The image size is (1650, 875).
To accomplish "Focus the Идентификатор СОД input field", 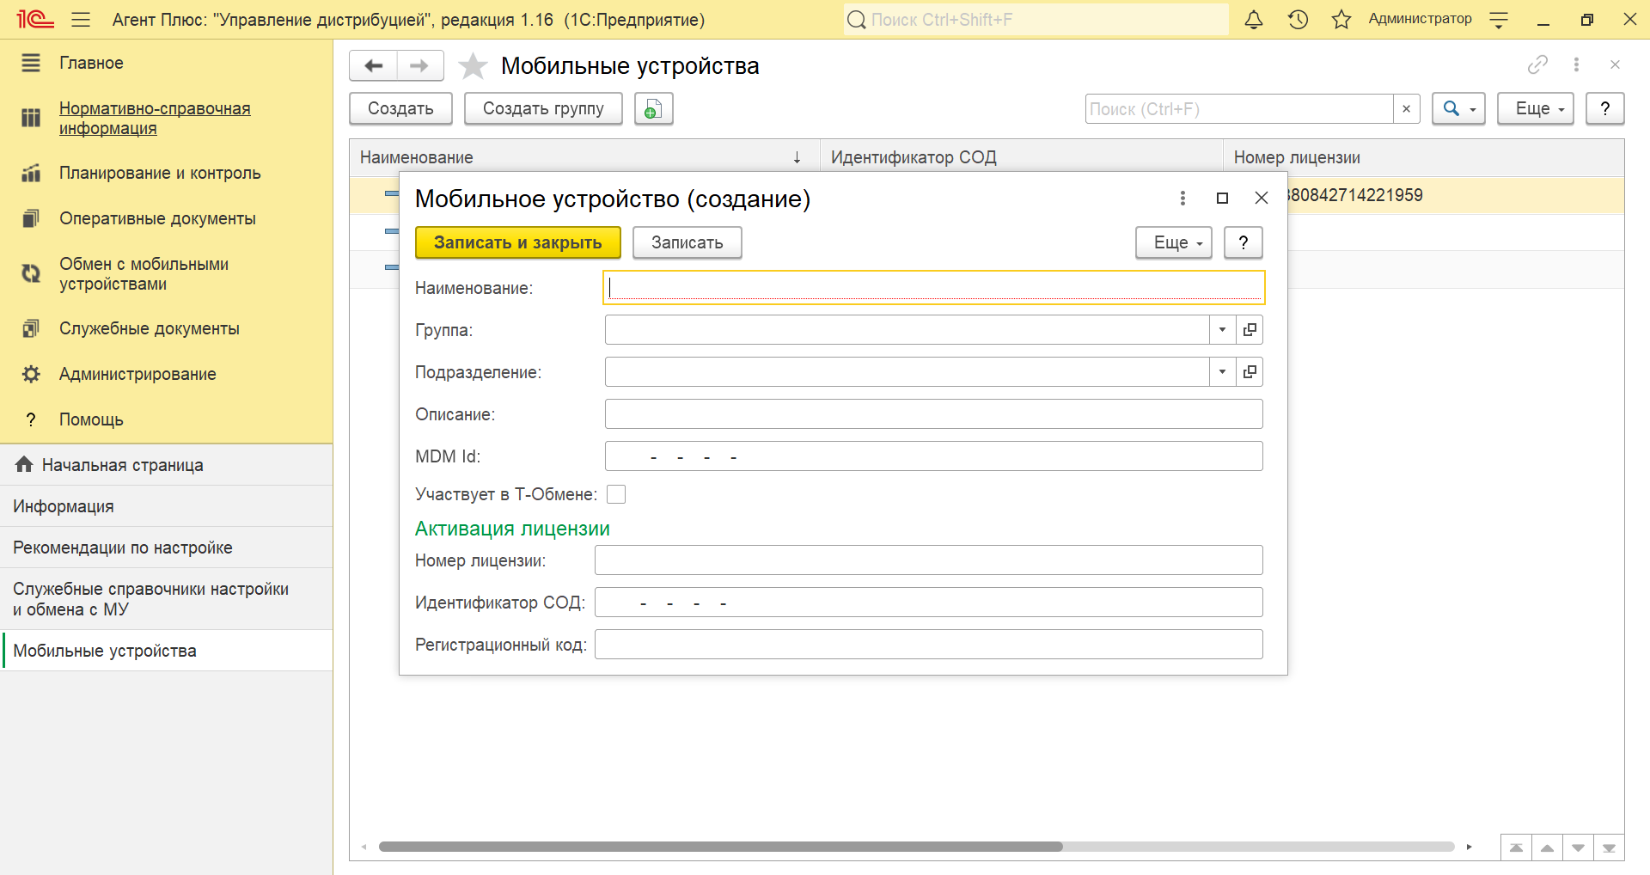I will [929, 603].
